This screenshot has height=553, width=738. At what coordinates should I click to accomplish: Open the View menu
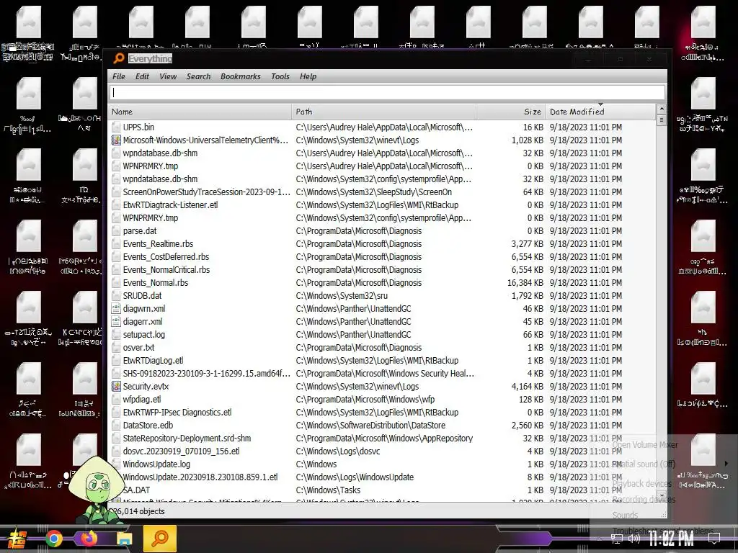(x=167, y=76)
